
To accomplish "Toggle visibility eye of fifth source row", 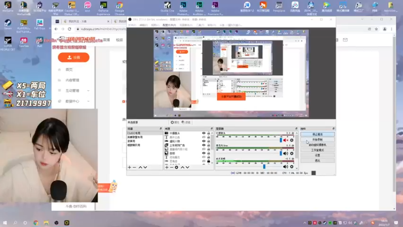I will (x=204, y=149).
